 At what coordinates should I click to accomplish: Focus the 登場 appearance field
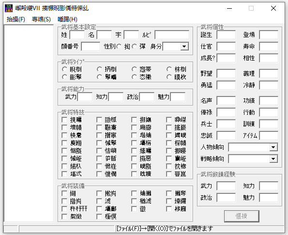point(269,35)
